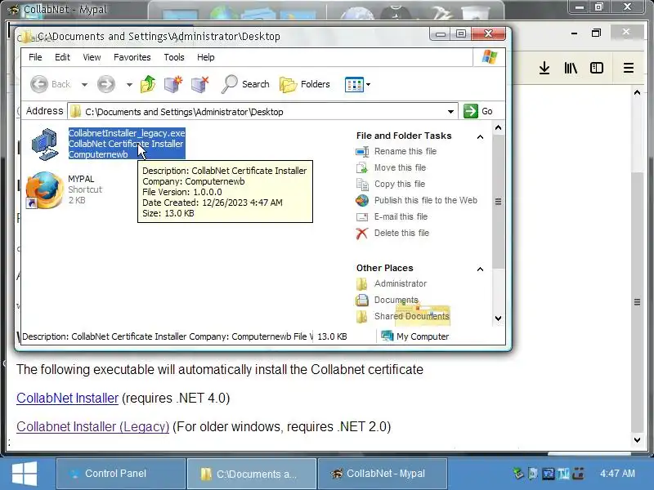Go up one folder level
Viewport: 654px width, 490px height.
point(148,84)
